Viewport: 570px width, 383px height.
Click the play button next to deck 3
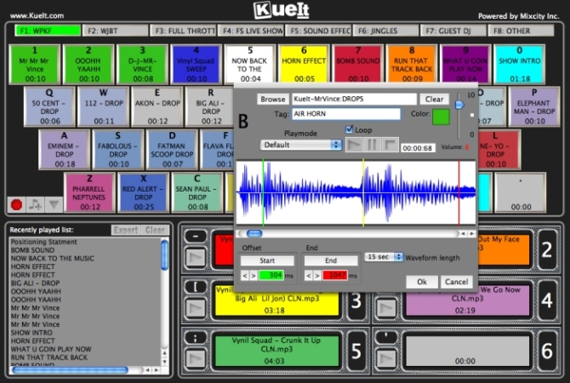[196, 308]
